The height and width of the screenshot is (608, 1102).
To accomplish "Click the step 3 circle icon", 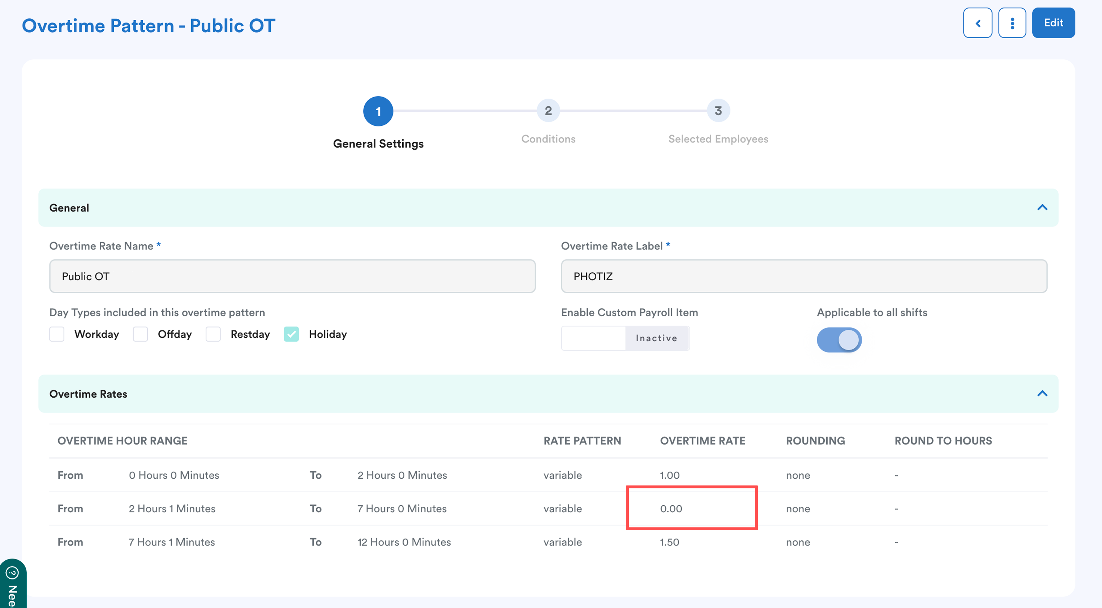I will (x=718, y=111).
